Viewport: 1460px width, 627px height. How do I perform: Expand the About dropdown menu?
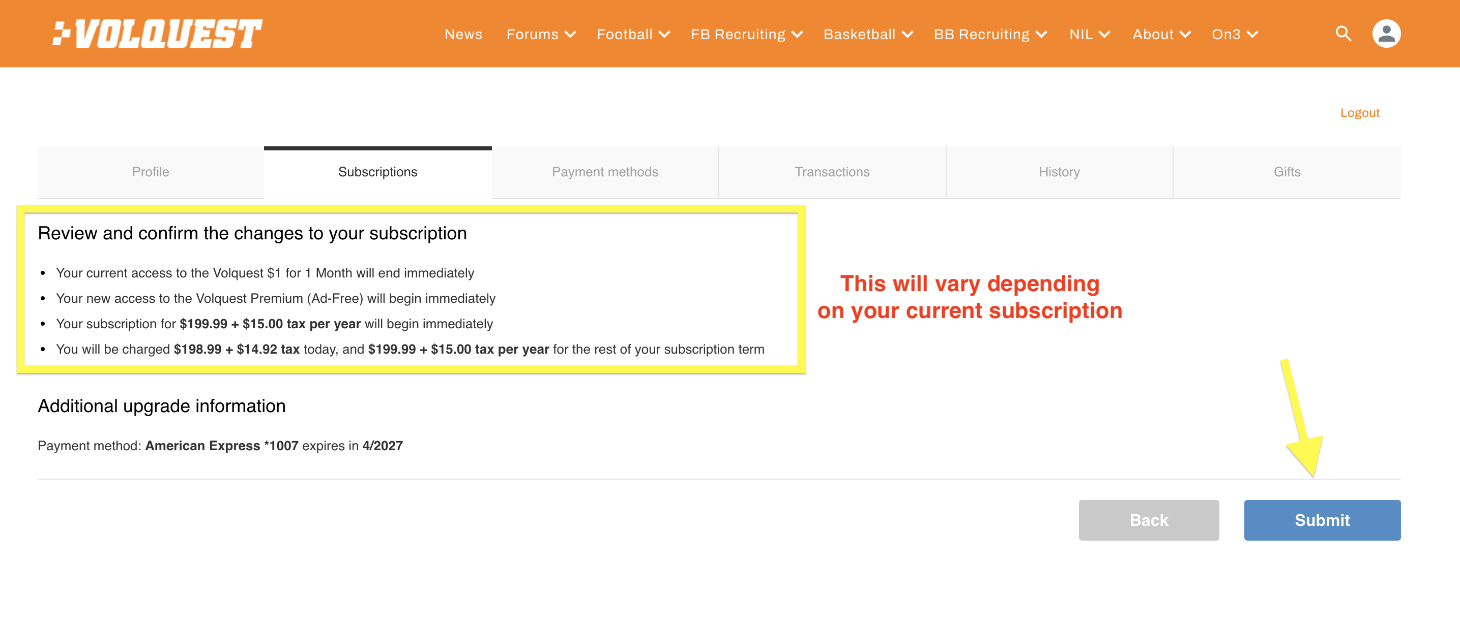[x=1161, y=35]
